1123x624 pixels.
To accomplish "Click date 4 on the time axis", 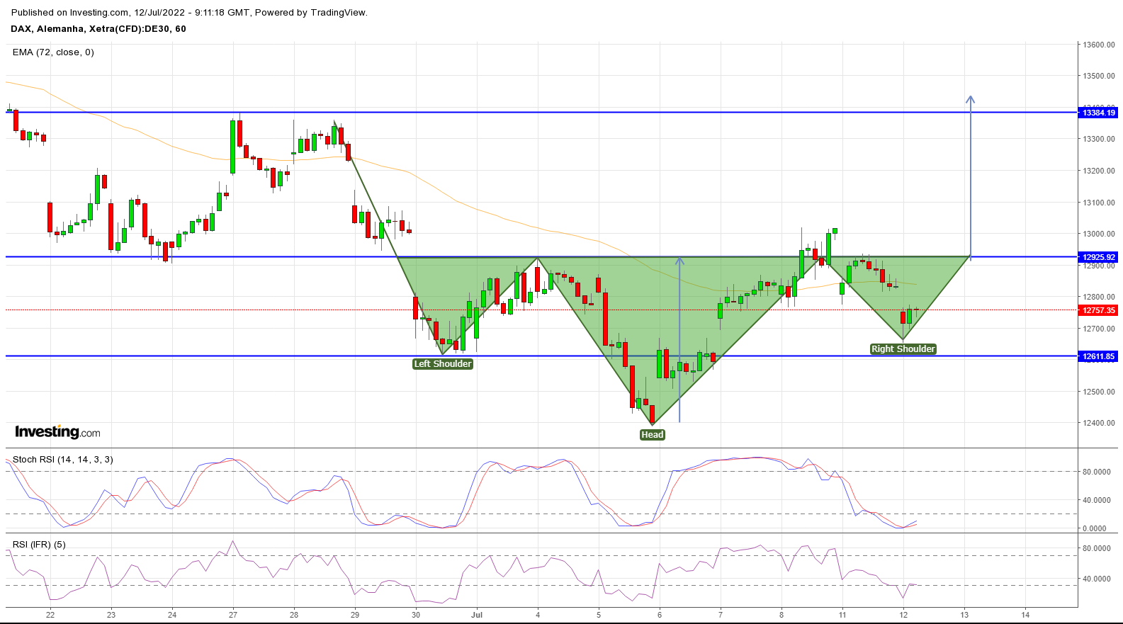I will coord(538,615).
